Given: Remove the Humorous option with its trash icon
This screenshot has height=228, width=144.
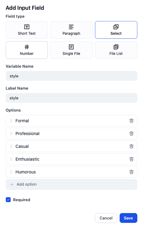Looking at the screenshot, I should [132, 172].
